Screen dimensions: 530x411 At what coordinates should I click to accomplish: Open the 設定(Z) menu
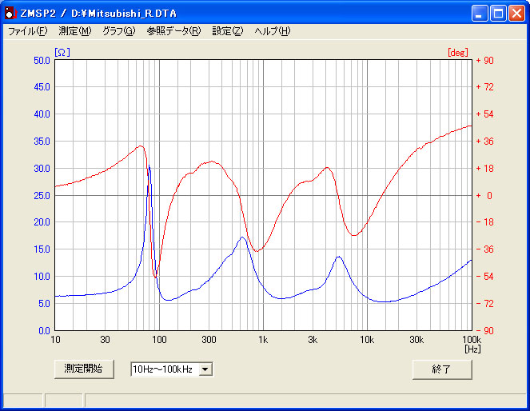228,31
